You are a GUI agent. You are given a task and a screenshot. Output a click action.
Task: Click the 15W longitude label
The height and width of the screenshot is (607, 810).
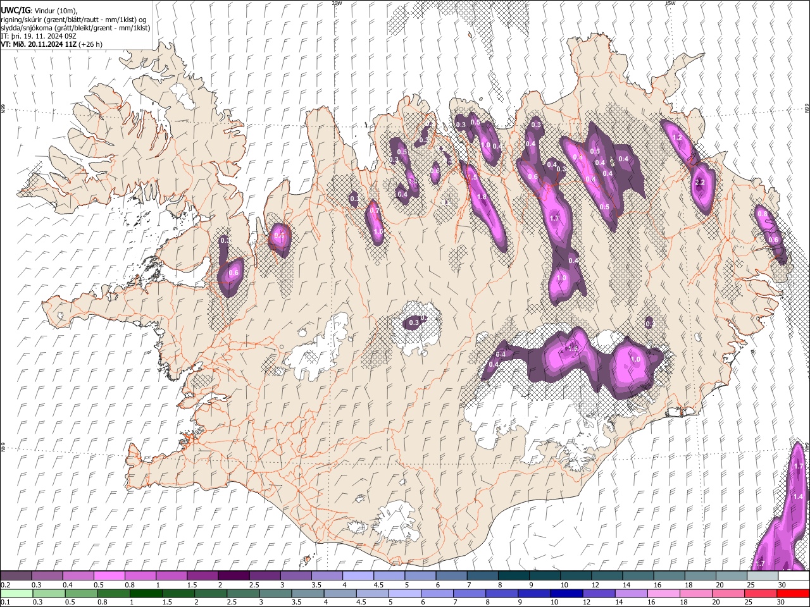click(x=670, y=3)
